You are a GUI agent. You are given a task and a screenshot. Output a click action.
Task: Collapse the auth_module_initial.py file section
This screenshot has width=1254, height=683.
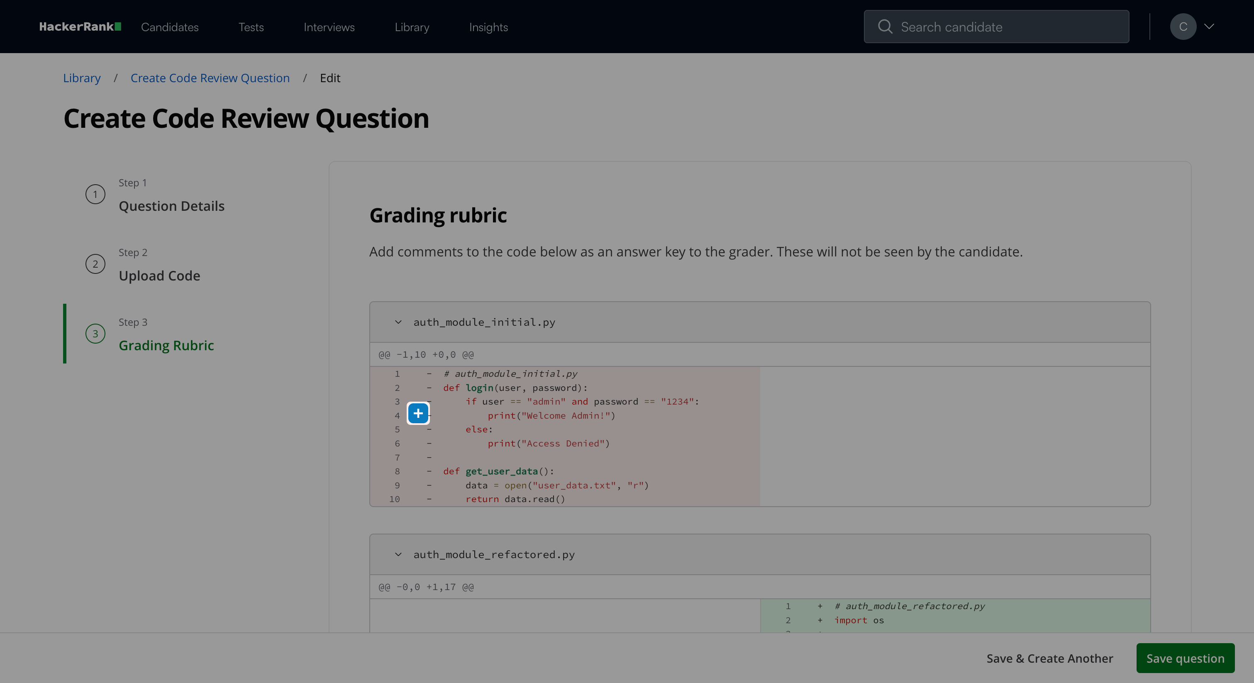click(x=398, y=322)
